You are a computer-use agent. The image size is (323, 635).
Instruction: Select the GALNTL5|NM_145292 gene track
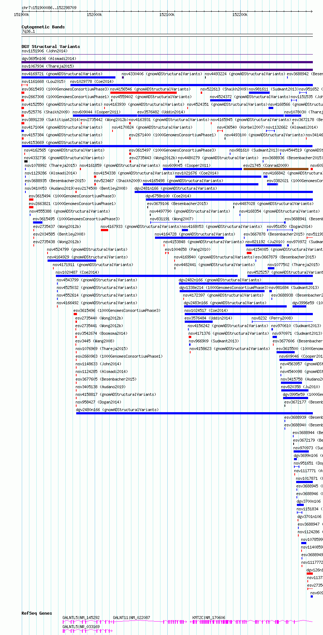[x=88, y=622]
